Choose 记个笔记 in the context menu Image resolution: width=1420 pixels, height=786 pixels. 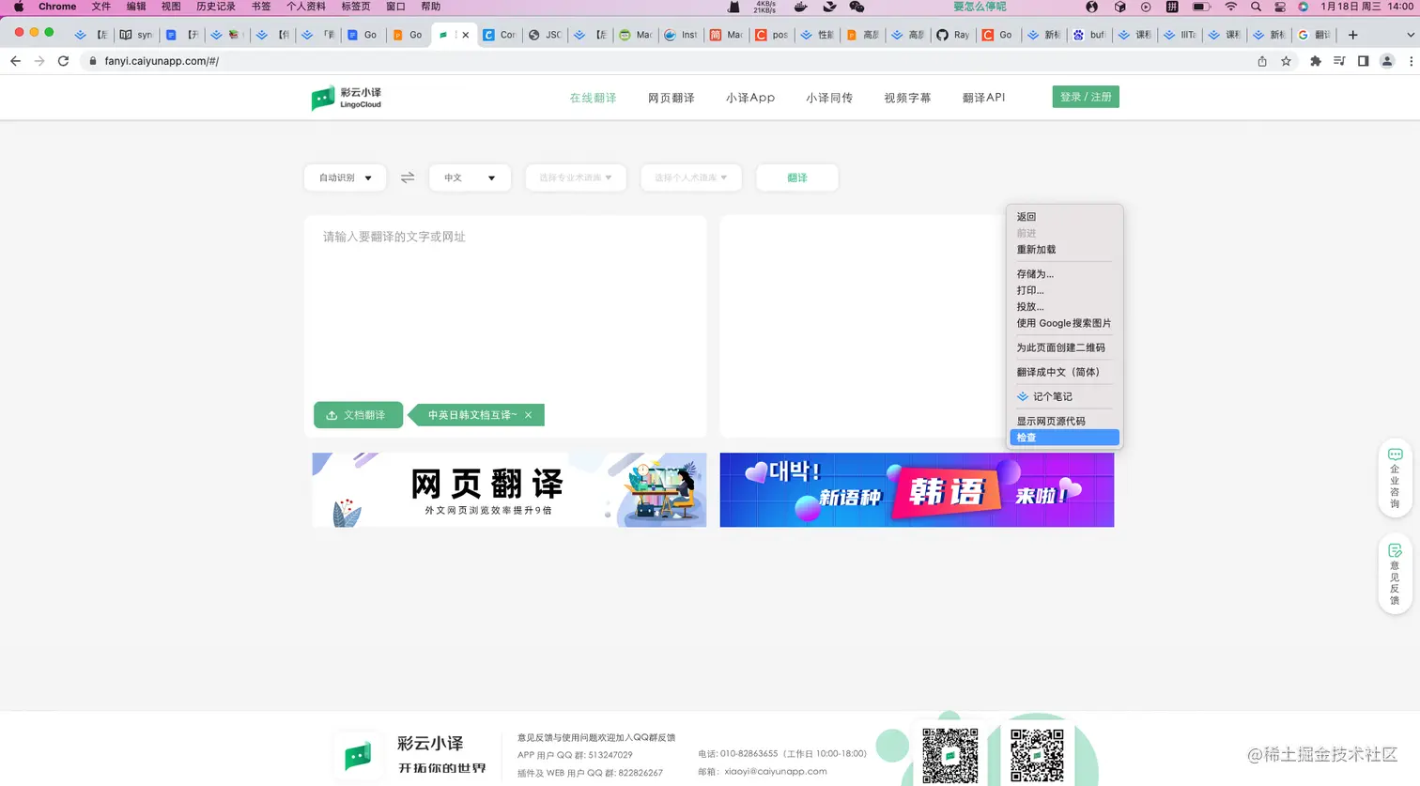click(x=1064, y=396)
